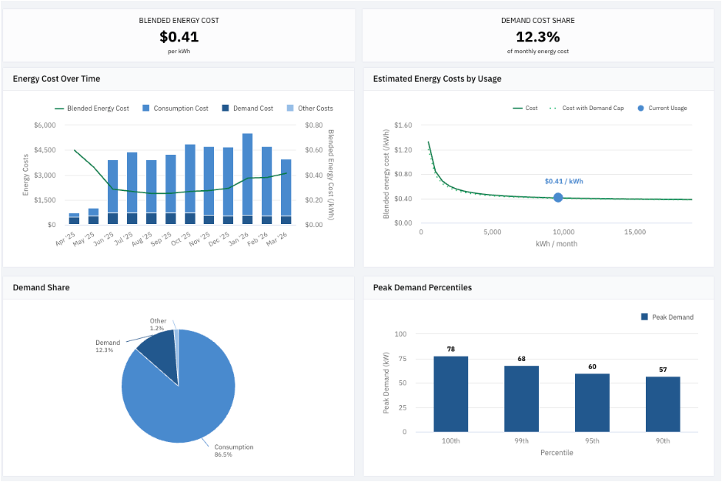Click the 90th percentile bar

coord(663,404)
